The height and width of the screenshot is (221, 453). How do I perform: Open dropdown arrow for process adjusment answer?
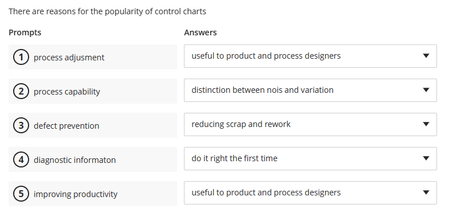pyautogui.click(x=426, y=56)
